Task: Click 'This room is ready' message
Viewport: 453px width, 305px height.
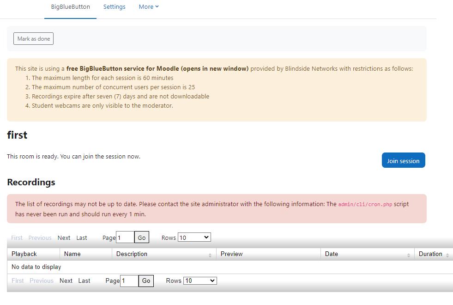Action: click(x=74, y=156)
